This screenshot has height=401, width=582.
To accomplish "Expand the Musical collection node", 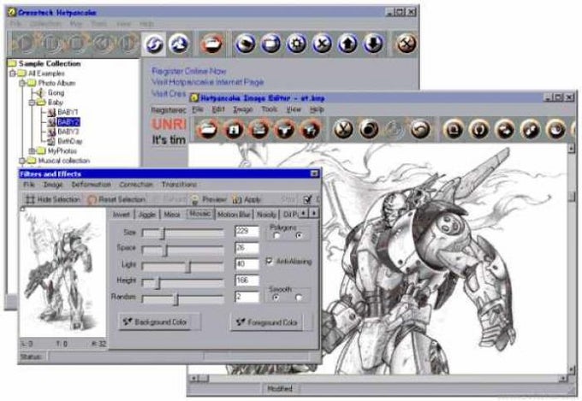I will pyautogui.click(x=22, y=161).
